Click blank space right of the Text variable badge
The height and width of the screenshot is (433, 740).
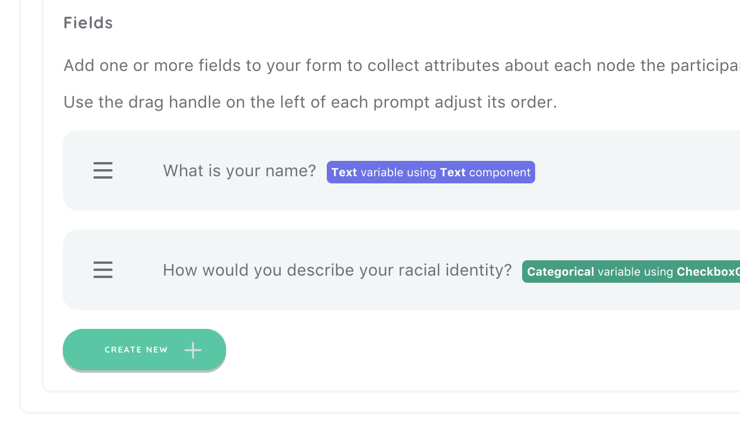tap(636, 172)
